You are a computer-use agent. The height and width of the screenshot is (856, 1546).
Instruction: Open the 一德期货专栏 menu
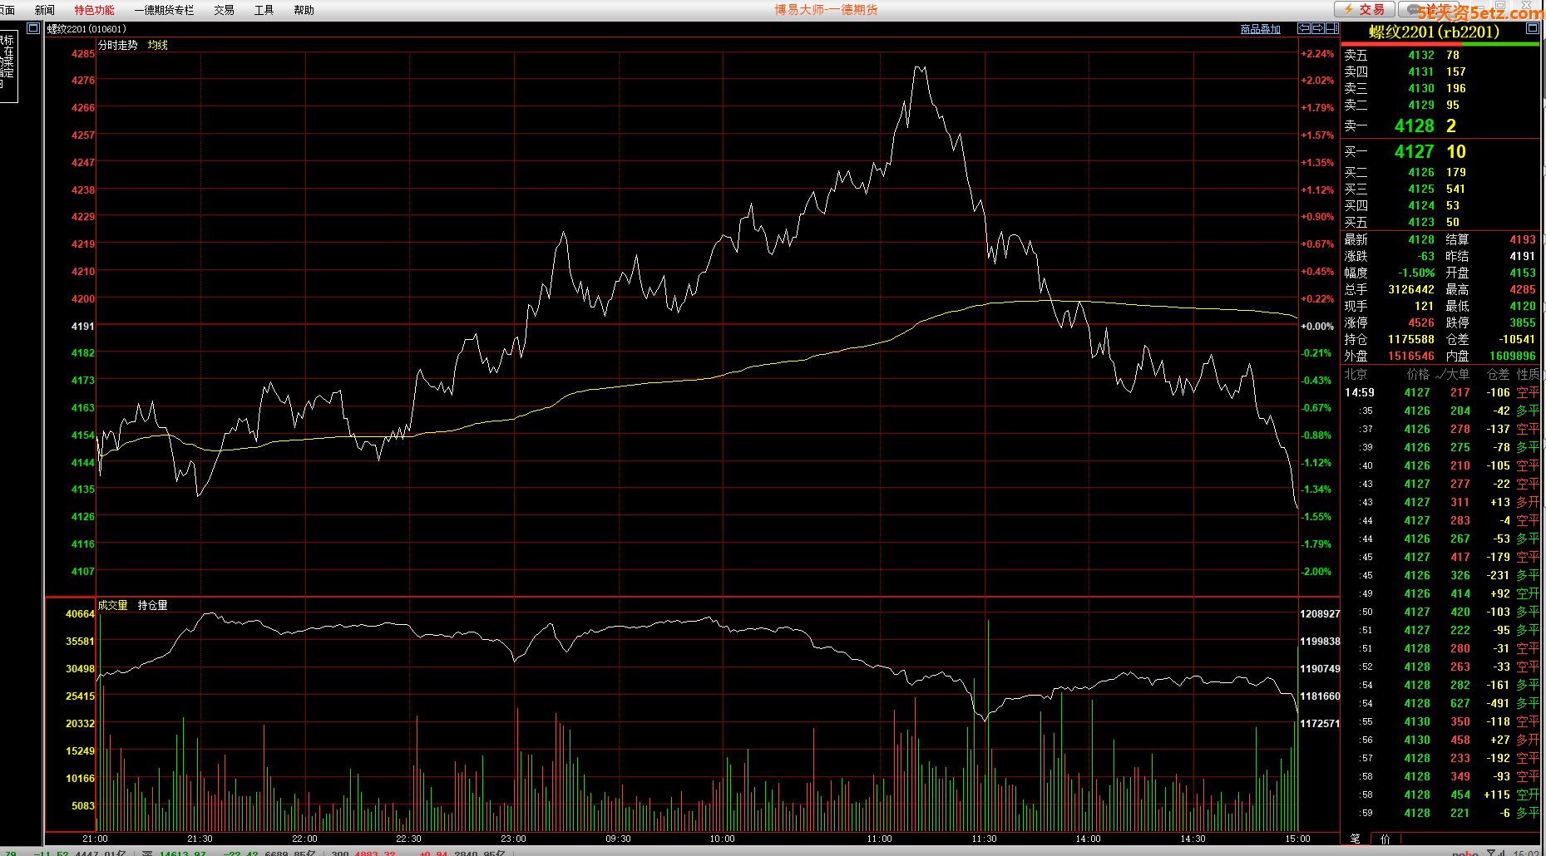pyautogui.click(x=164, y=10)
